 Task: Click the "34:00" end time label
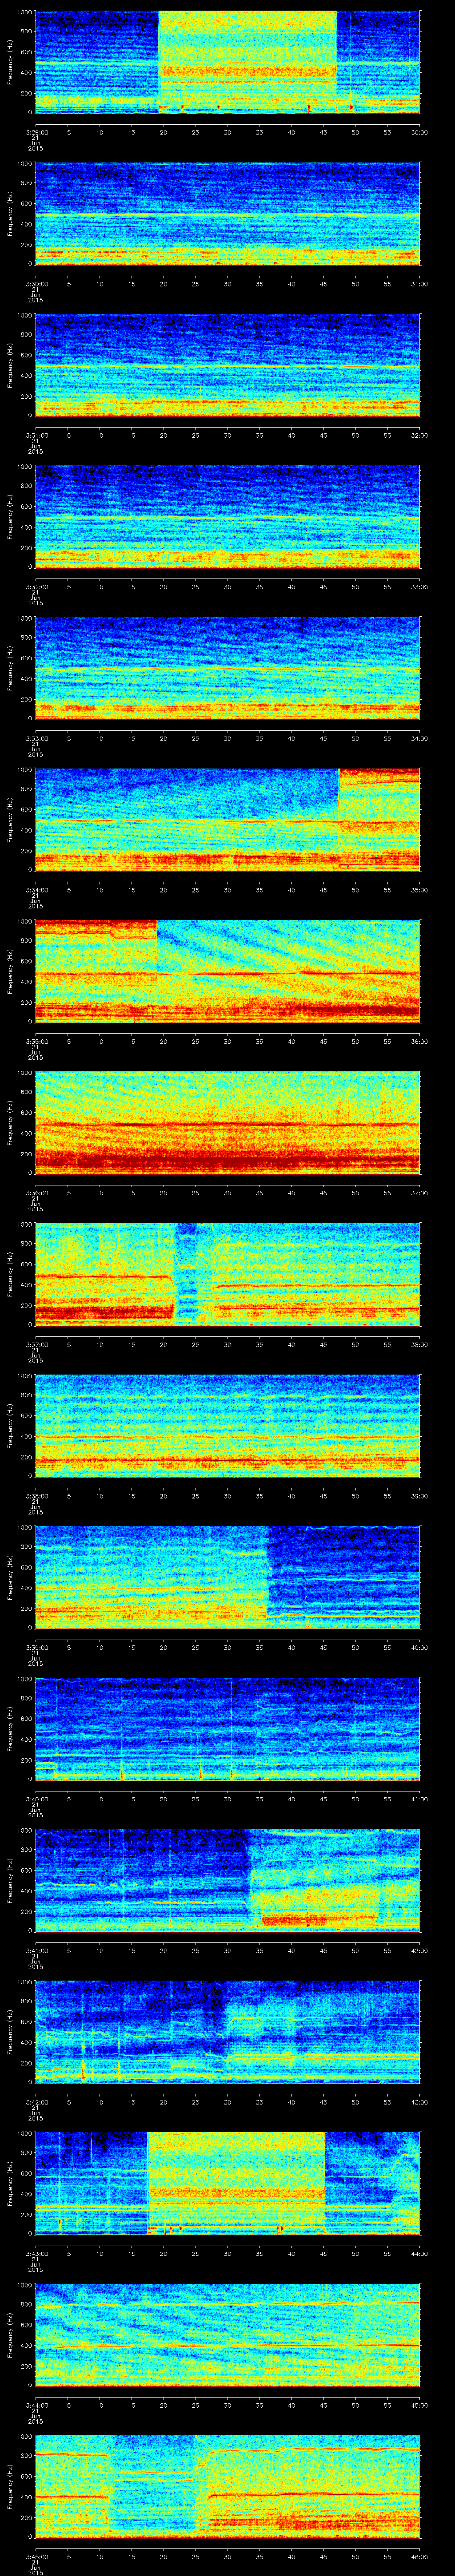419,738
